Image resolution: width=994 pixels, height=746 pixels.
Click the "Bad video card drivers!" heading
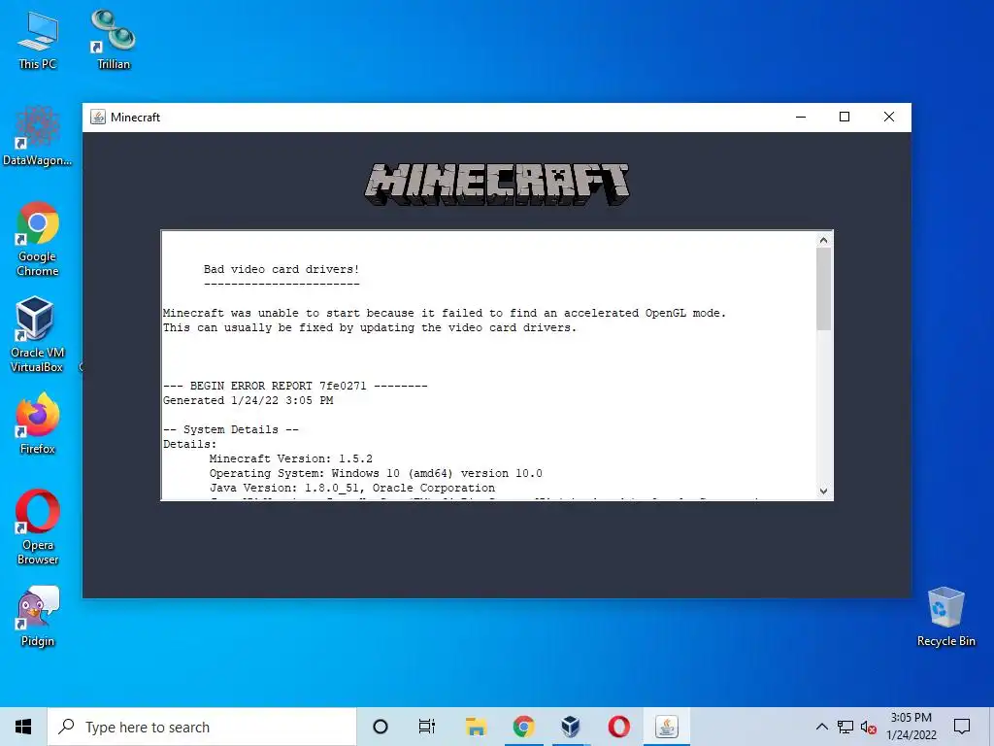tap(282, 269)
